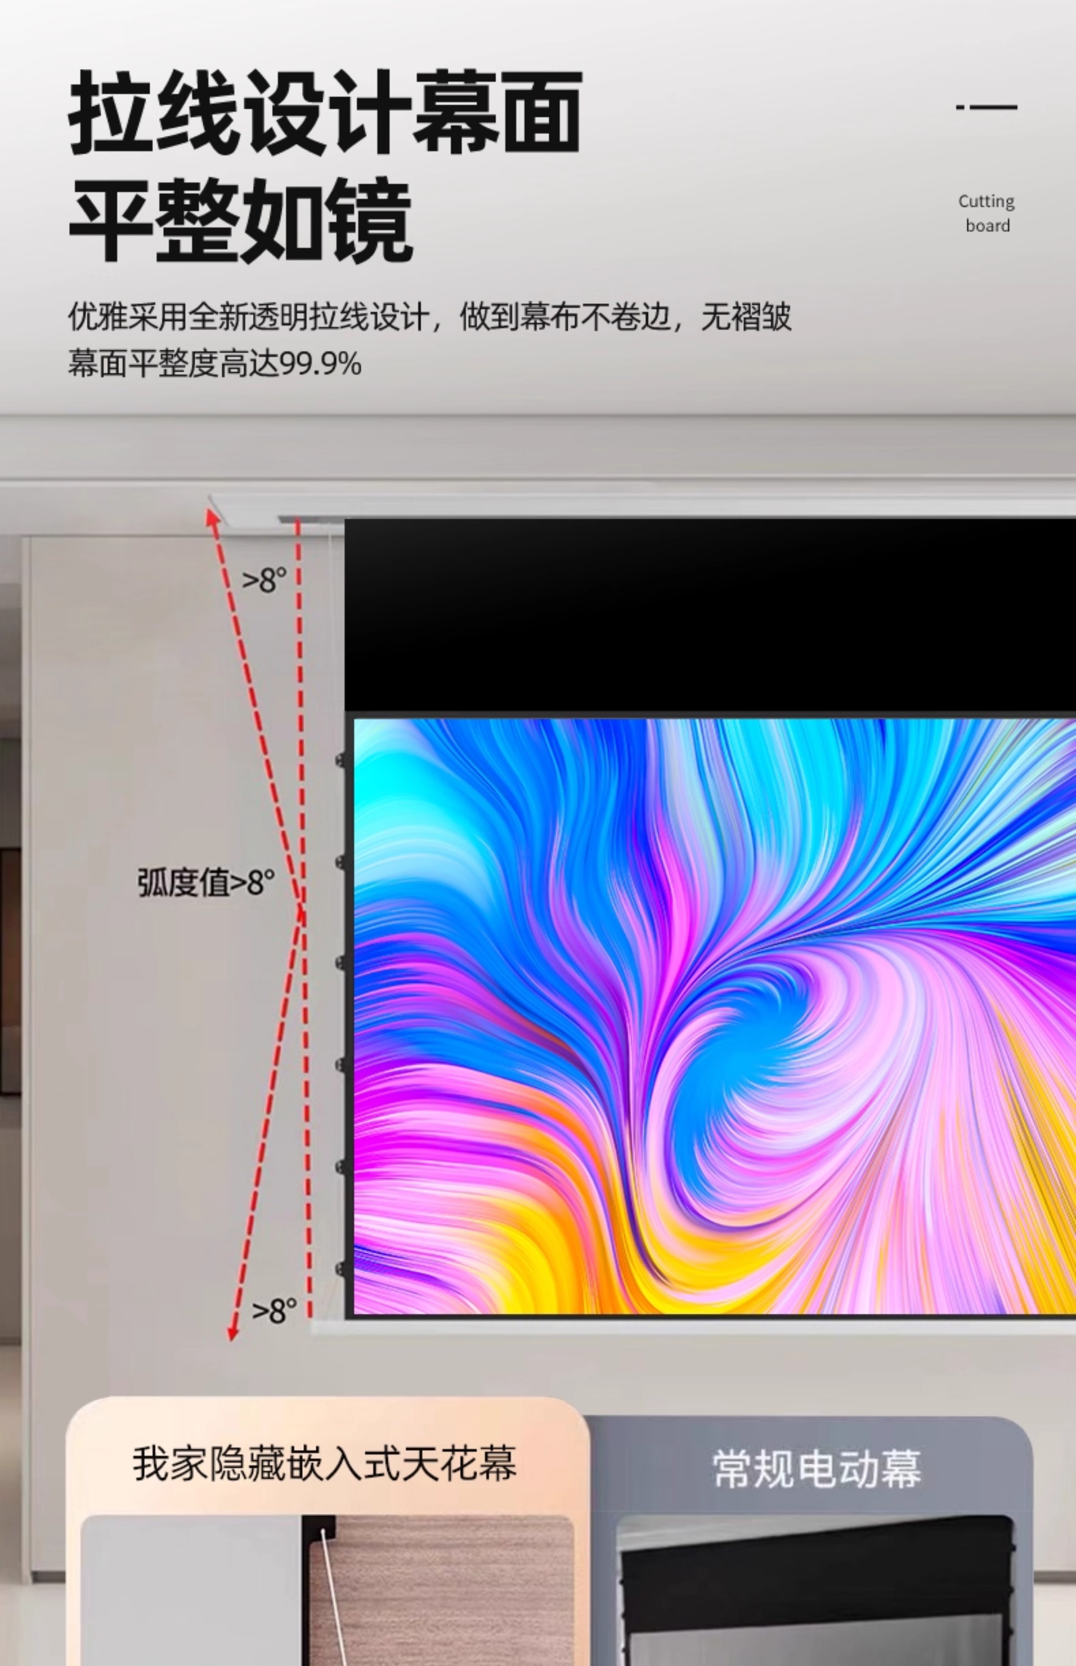Click the lower red arrowhead
Image resolution: width=1076 pixels, height=1666 pixels.
tap(233, 1333)
